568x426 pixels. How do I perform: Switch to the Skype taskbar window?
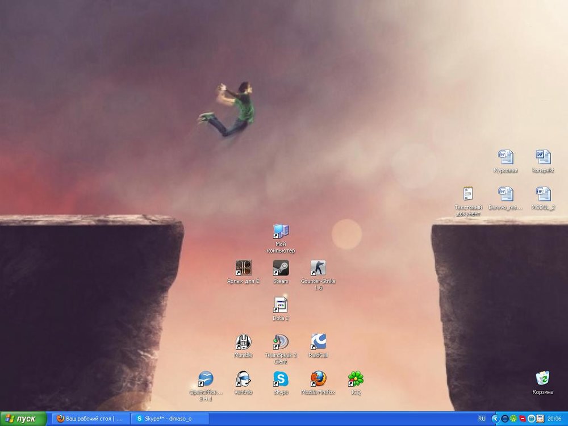click(170, 419)
